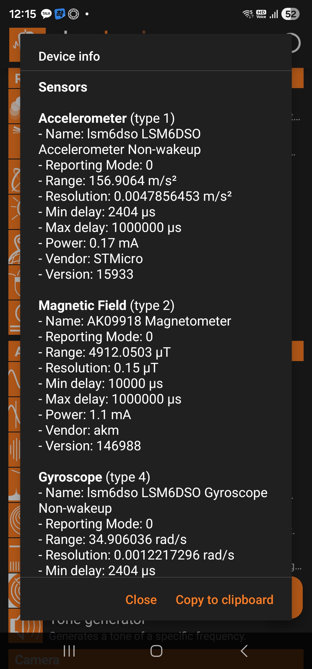Viewport: 312px width, 669px height.
Task: Tap the status bar clock showing 12:15
Action: click(x=23, y=14)
